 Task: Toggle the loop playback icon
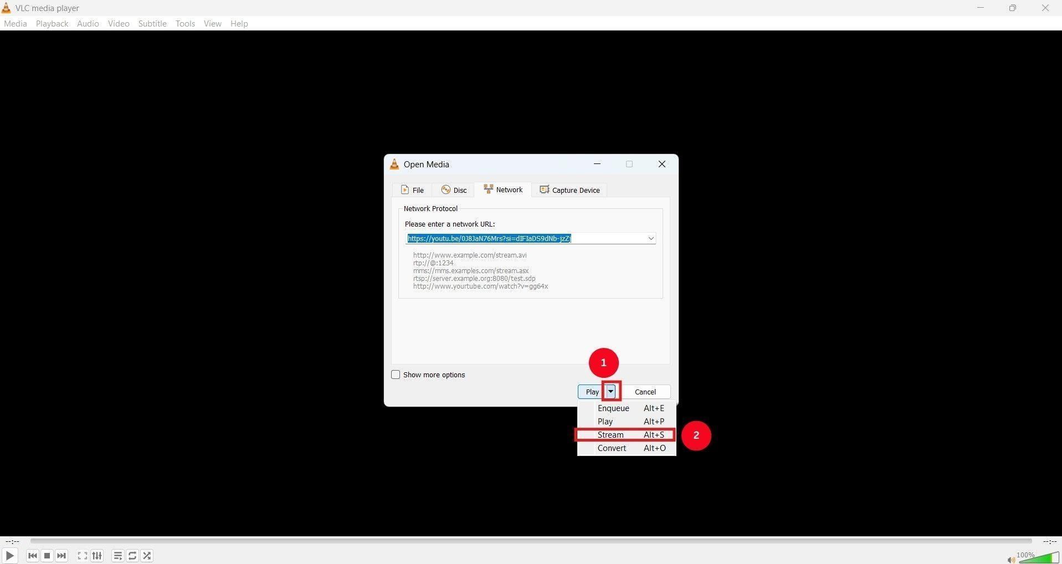132,556
